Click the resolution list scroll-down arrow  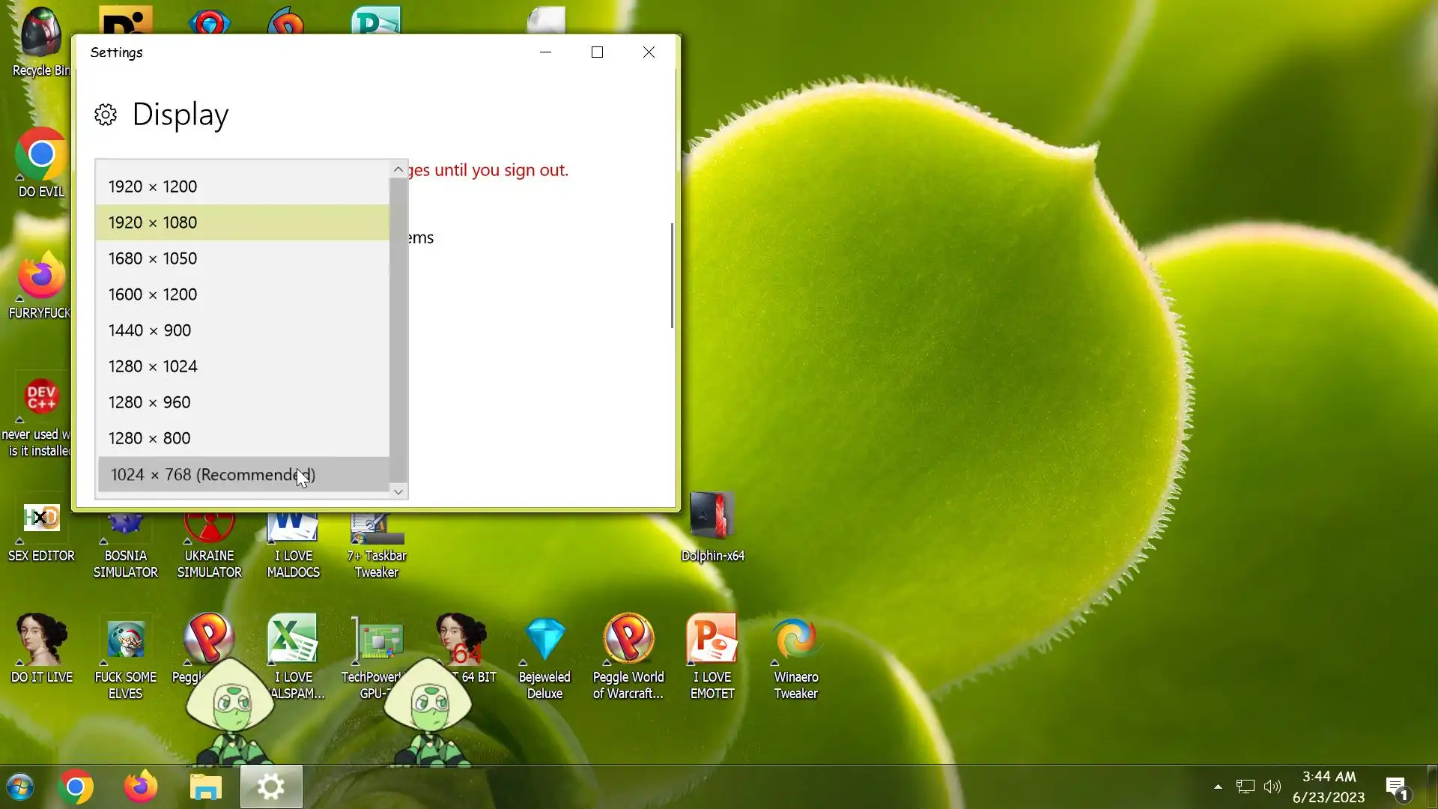point(398,491)
